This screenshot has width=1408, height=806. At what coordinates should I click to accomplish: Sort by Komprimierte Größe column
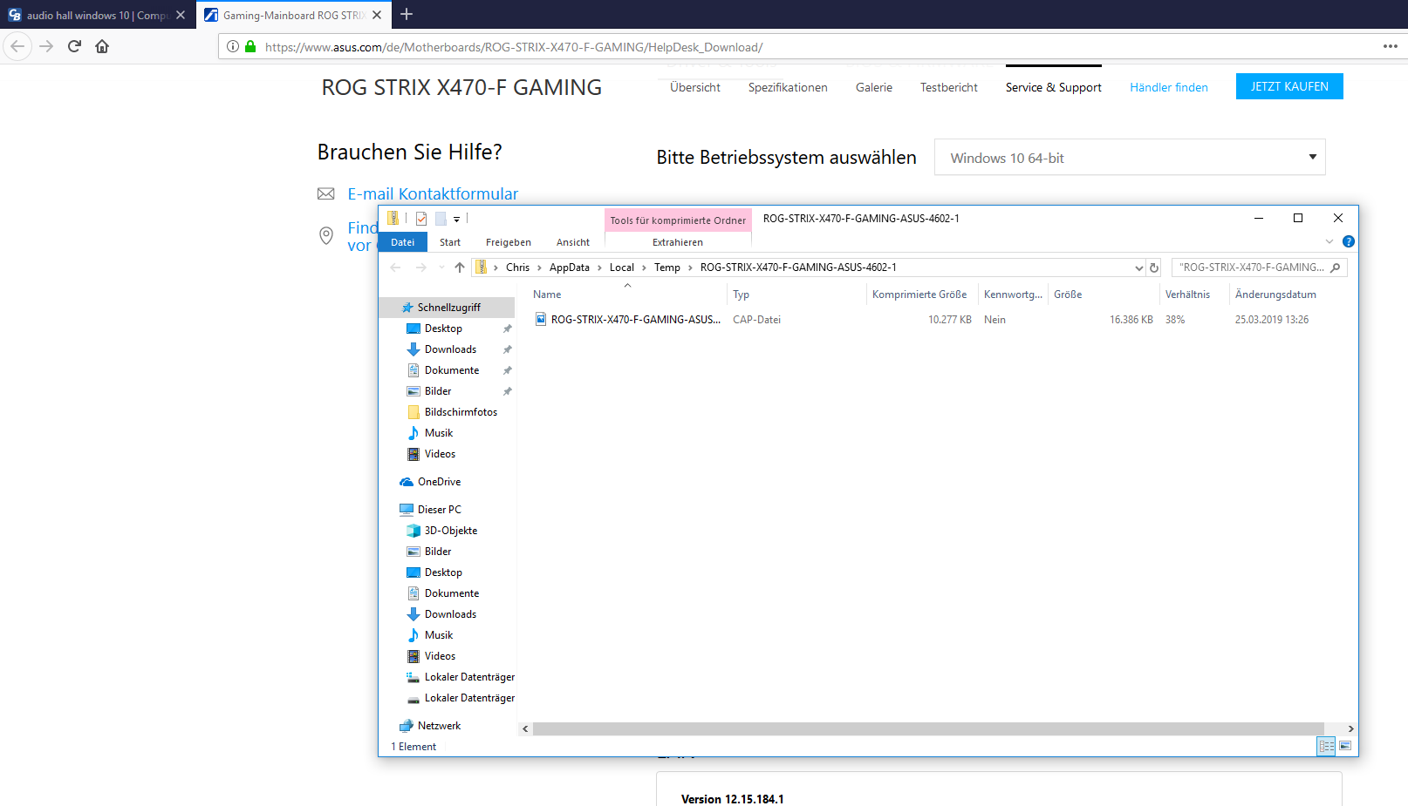coord(919,295)
